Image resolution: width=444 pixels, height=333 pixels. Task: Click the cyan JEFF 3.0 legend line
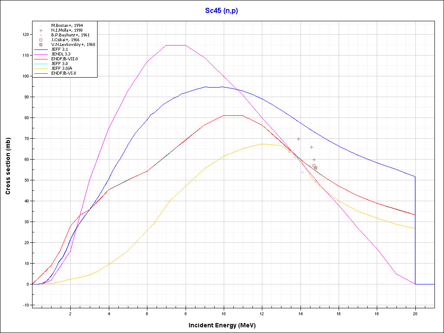42,64
